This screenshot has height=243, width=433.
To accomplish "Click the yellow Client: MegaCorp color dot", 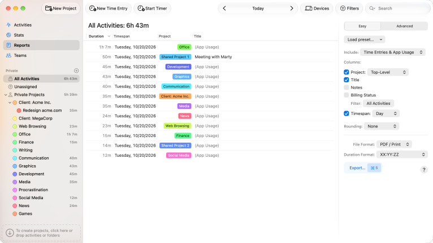I will (15, 118).
